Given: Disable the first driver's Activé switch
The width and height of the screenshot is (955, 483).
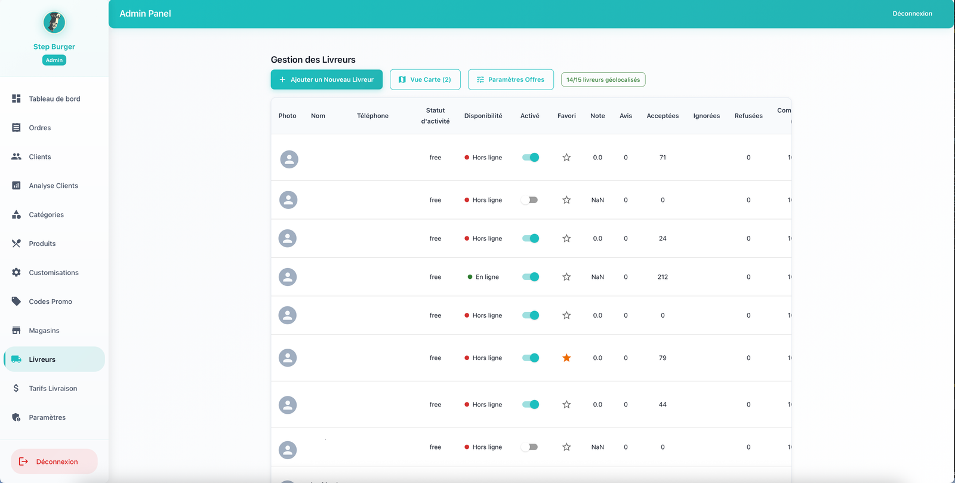Looking at the screenshot, I should tap(530, 158).
